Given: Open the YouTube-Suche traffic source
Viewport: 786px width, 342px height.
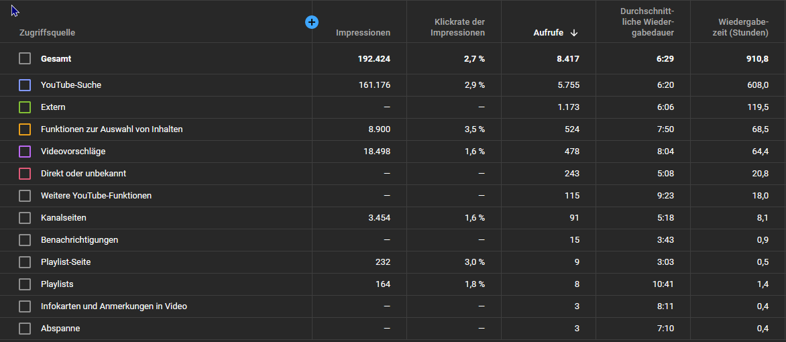Looking at the screenshot, I should (71, 85).
